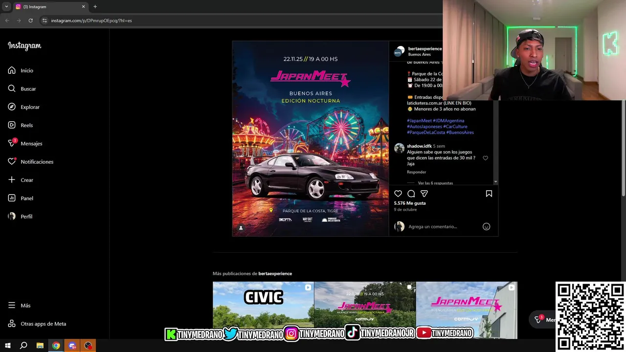Click browser forward arrow
The height and width of the screenshot is (352, 626).
pos(19,21)
